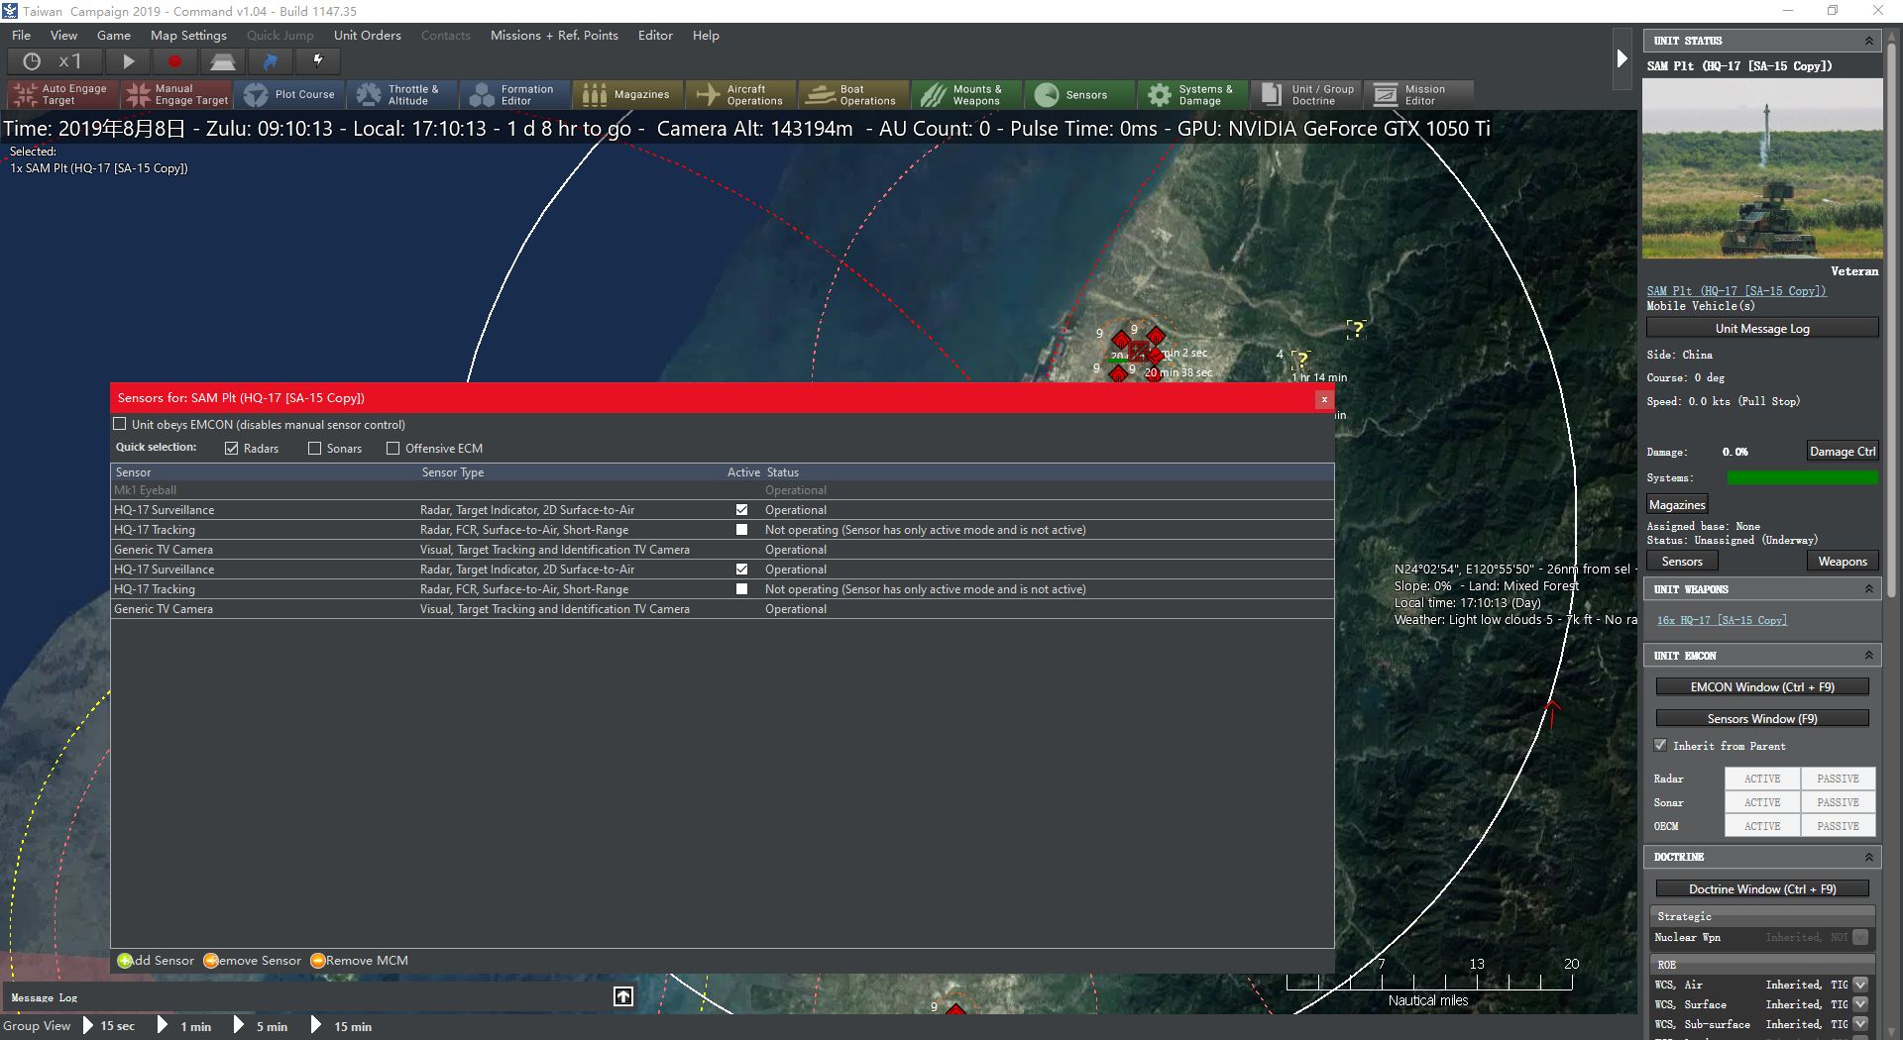The image size is (1903, 1040).
Task: Open the Formation Editor
Action: pyautogui.click(x=514, y=95)
